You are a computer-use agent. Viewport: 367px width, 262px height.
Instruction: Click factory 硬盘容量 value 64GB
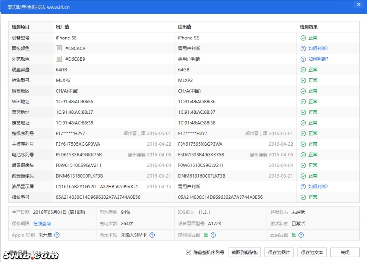click(62, 70)
